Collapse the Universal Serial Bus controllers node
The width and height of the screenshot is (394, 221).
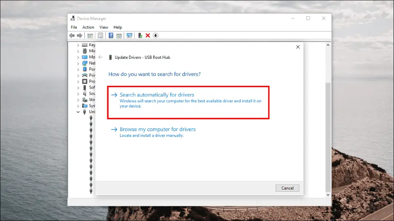tap(78, 112)
